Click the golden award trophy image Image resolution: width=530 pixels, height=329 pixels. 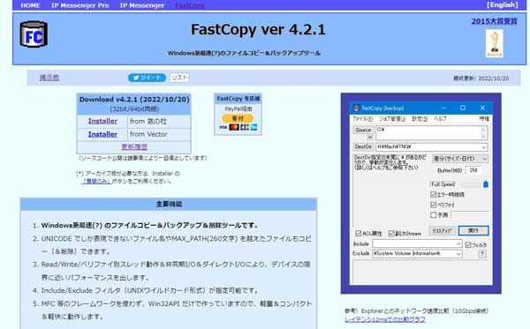tap(494, 43)
